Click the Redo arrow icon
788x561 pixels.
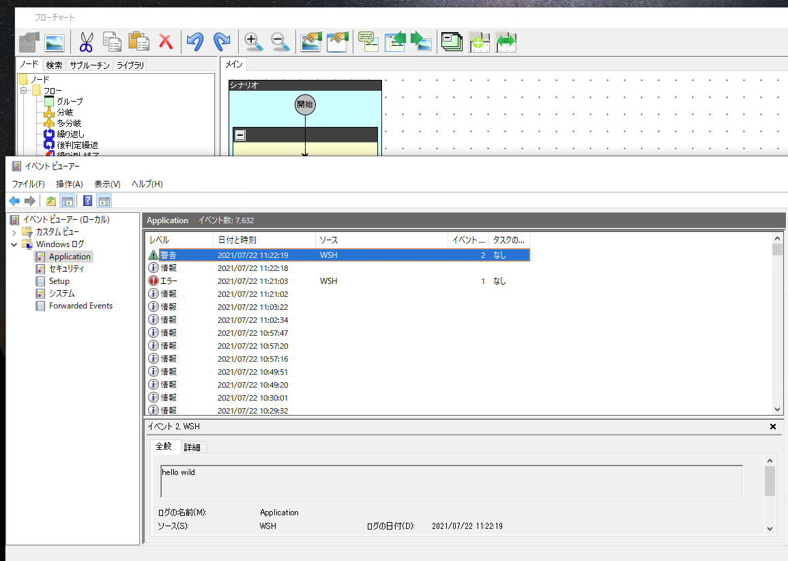point(220,42)
